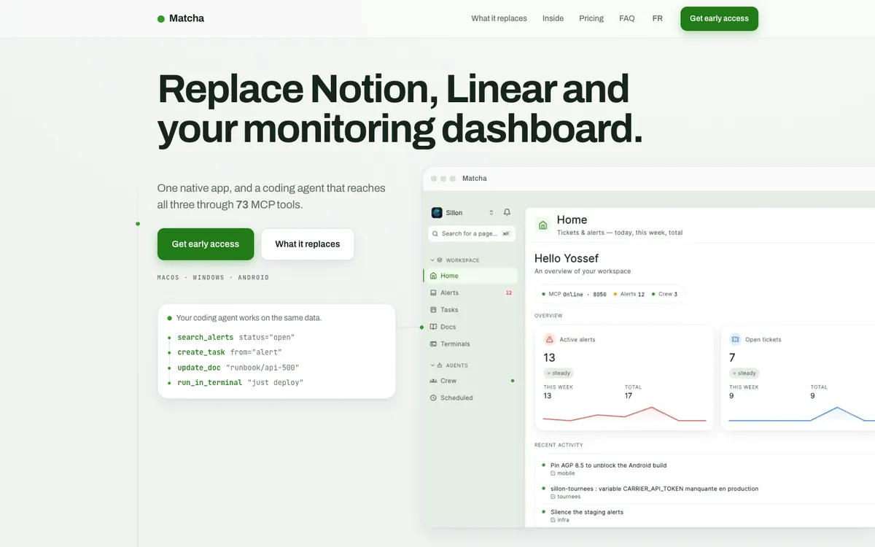Viewport: 875px width, 547px height.
Task: Click the Home icon in the sidebar
Action: coord(433,276)
